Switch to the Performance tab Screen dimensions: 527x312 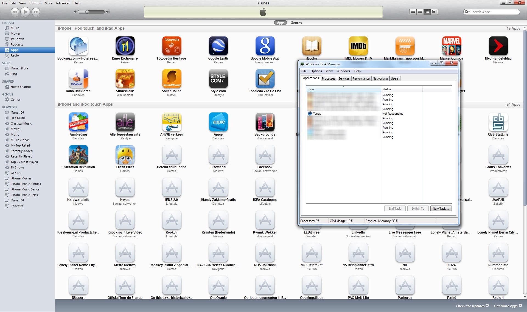[x=361, y=78]
